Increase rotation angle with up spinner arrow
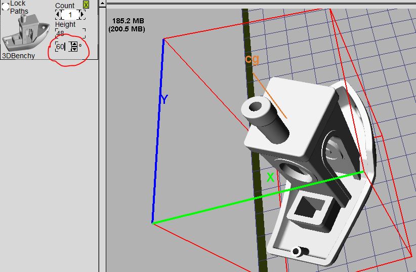This screenshot has width=416, height=272. point(74,45)
